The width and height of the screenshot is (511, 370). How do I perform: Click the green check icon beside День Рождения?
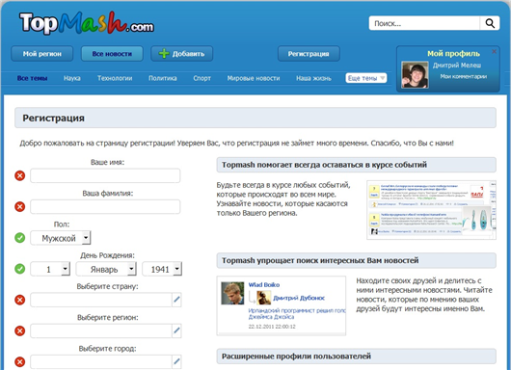pos(20,269)
